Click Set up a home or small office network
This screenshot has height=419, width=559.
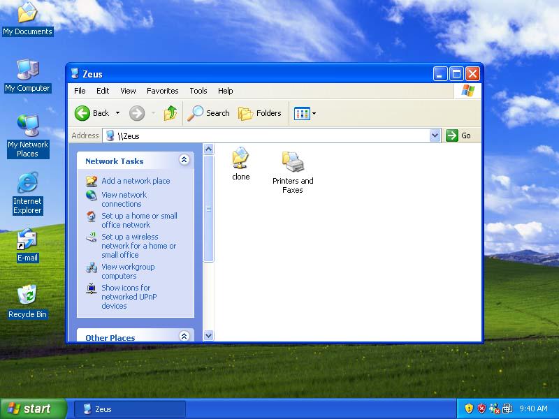click(139, 220)
